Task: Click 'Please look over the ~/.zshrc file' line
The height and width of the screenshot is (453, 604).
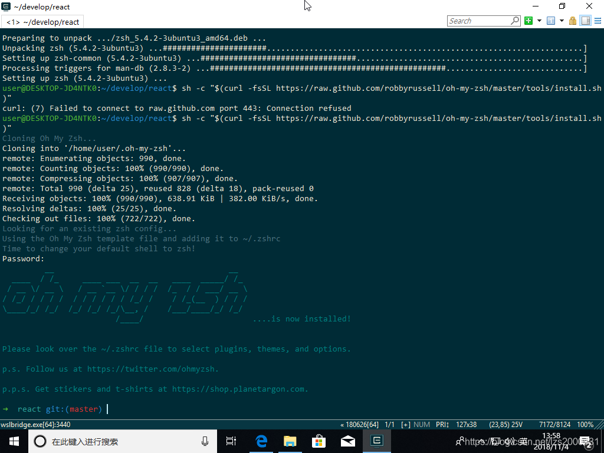Action: point(177,349)
